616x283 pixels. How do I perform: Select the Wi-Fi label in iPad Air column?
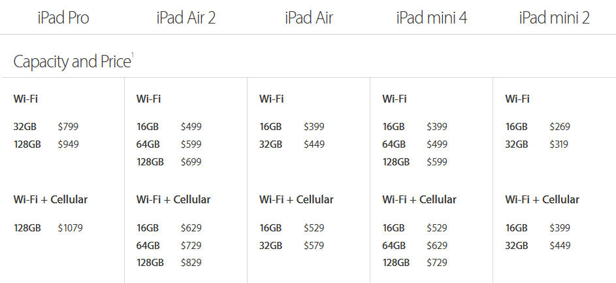(271, 99)
